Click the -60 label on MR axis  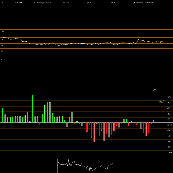pos(169,142)
